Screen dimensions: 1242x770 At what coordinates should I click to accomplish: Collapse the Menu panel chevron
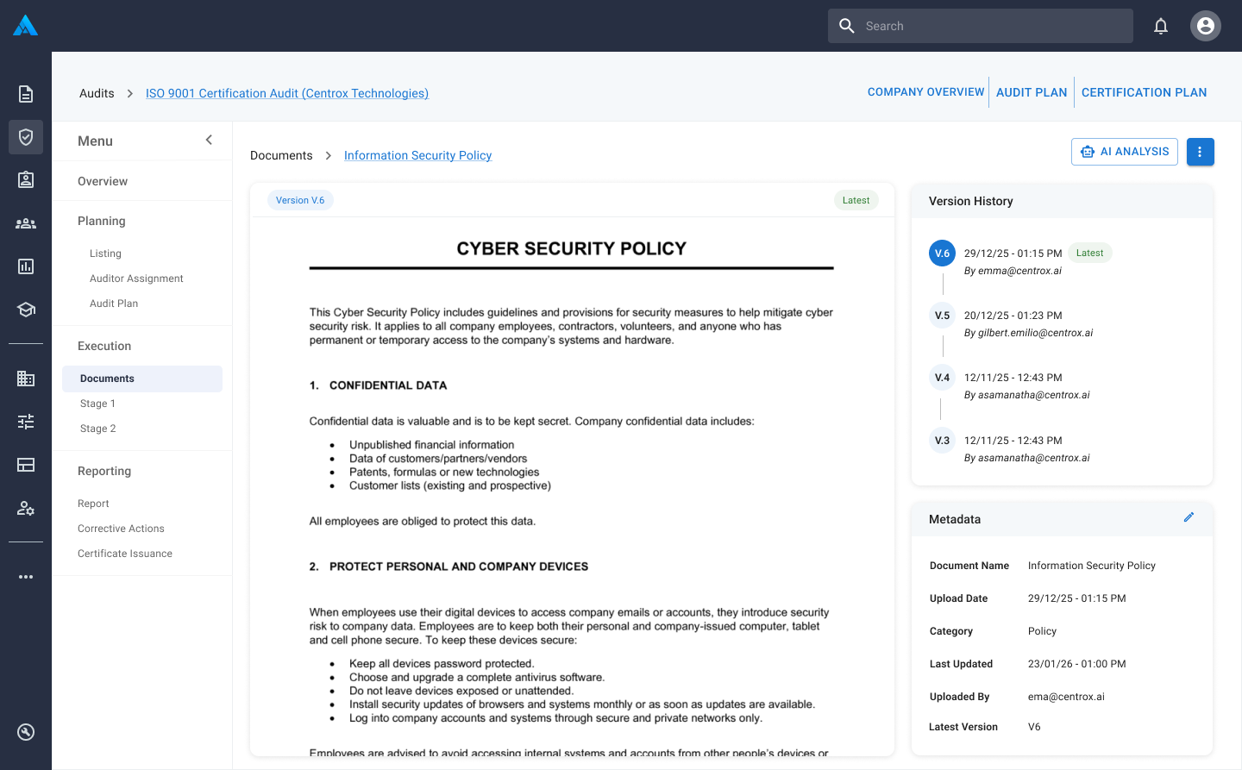[x=209, y=140]
